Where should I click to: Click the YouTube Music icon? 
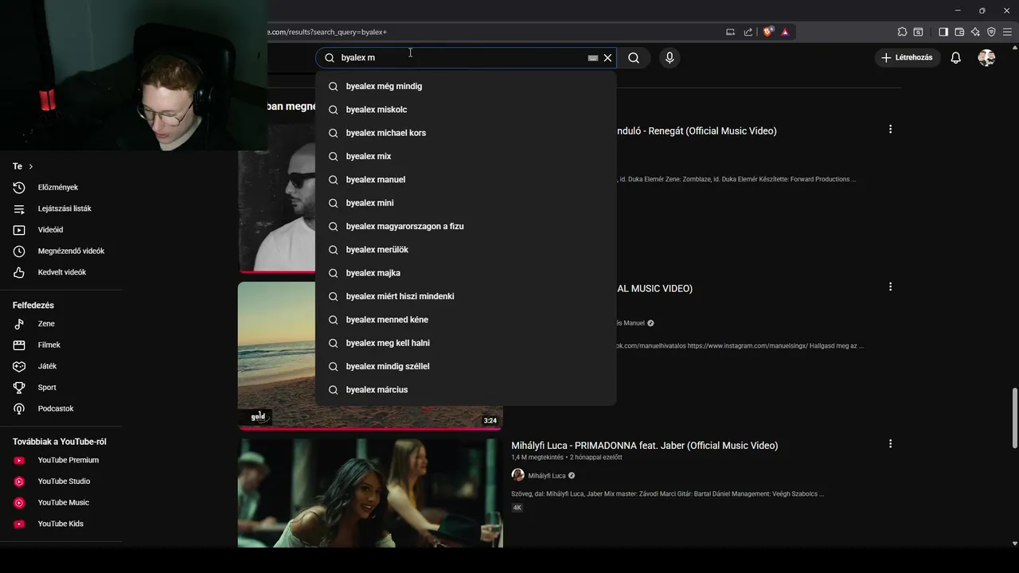20,503
